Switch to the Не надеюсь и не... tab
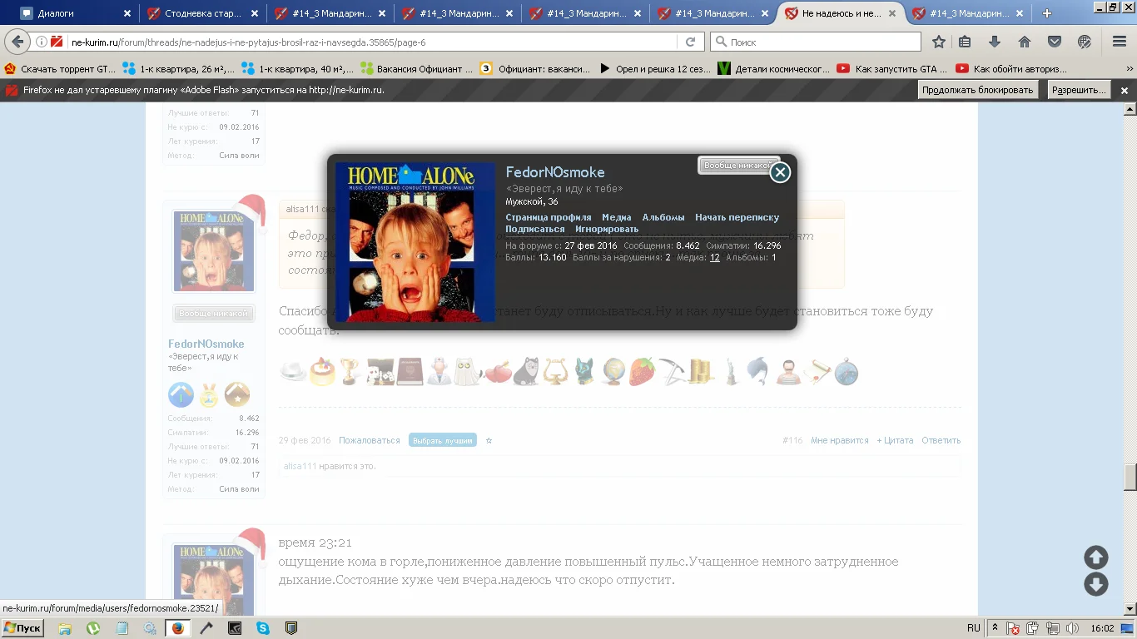 841,13
